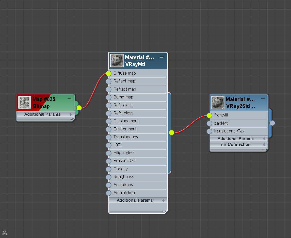The image size is (291, 238).
Task: Click the Refl. gloss. input socket
Action: coord(109,105)
